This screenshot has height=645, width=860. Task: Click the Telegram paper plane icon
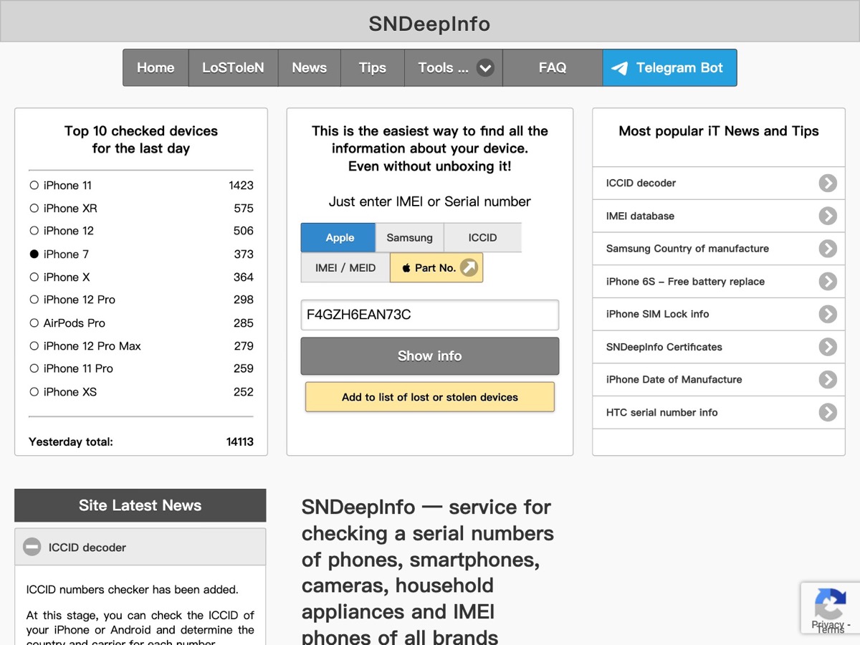621,68
